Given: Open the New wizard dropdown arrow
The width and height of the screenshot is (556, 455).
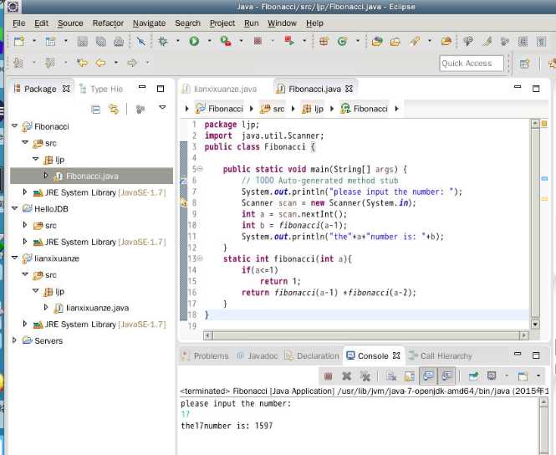Looking at the screenshot, I should [x=34, y=41].
